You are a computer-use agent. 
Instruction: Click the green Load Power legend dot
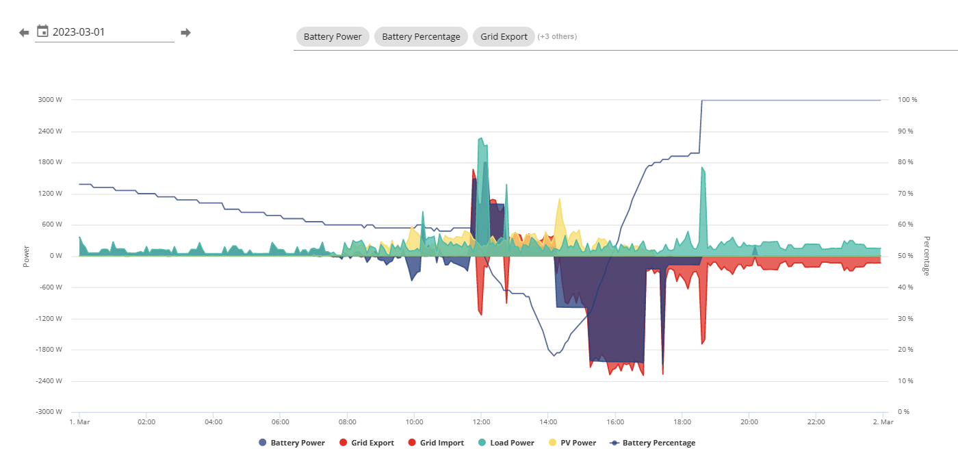482,443
